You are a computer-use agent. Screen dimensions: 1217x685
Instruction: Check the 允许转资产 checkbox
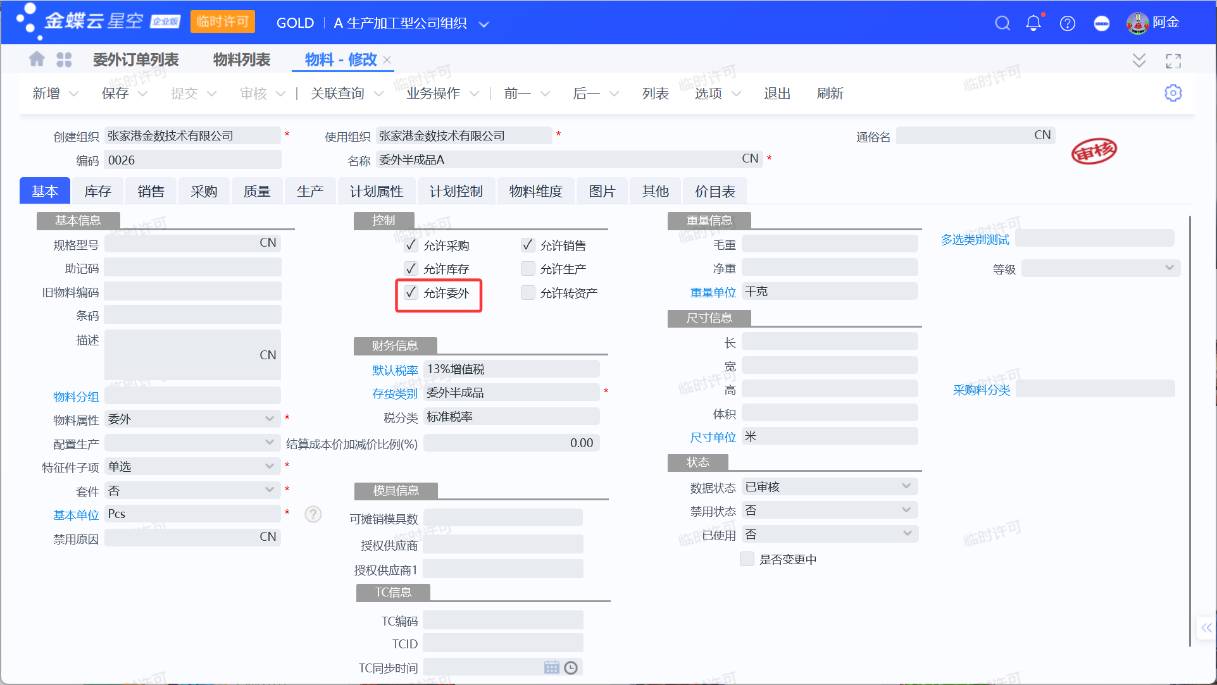(x=528, y=292)
